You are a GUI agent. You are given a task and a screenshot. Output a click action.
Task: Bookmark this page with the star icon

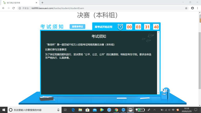click(186, 8)
